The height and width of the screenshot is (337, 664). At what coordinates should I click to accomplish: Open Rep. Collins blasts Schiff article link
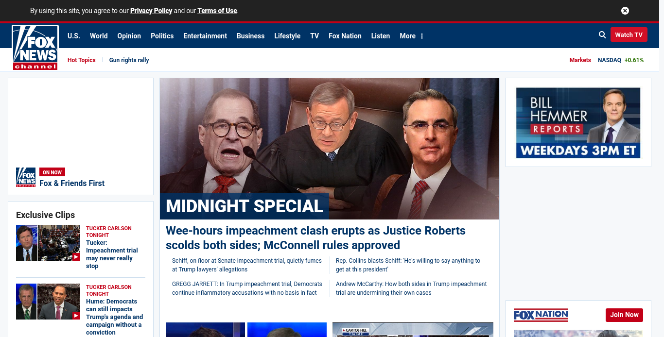point(408,265)
